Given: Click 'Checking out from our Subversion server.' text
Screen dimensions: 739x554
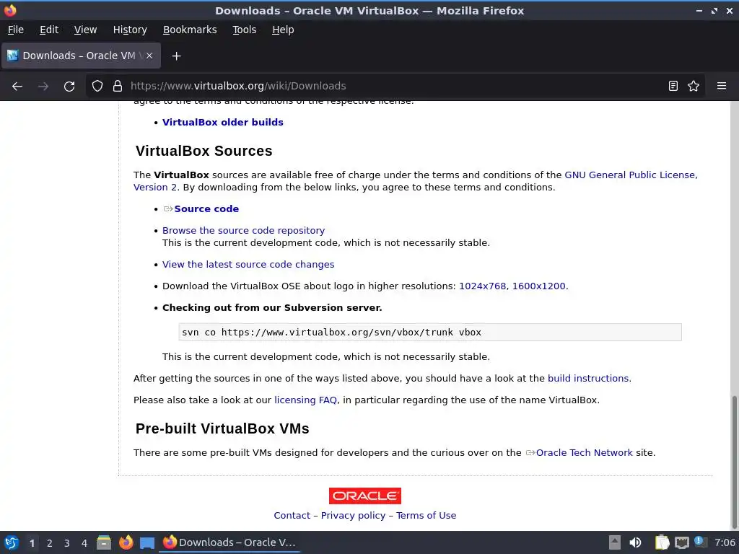Looking at the screenshot, I should 272,307.
